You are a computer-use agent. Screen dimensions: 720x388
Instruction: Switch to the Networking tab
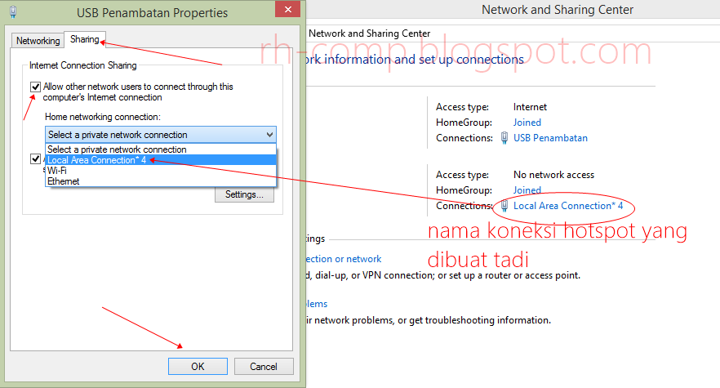click(38, 41)
